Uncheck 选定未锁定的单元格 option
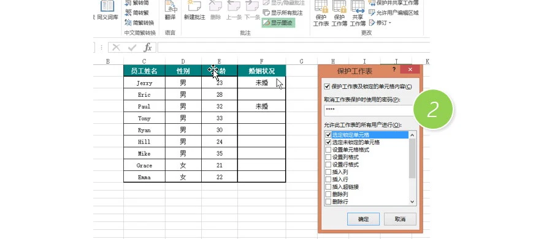 (328, 142)
